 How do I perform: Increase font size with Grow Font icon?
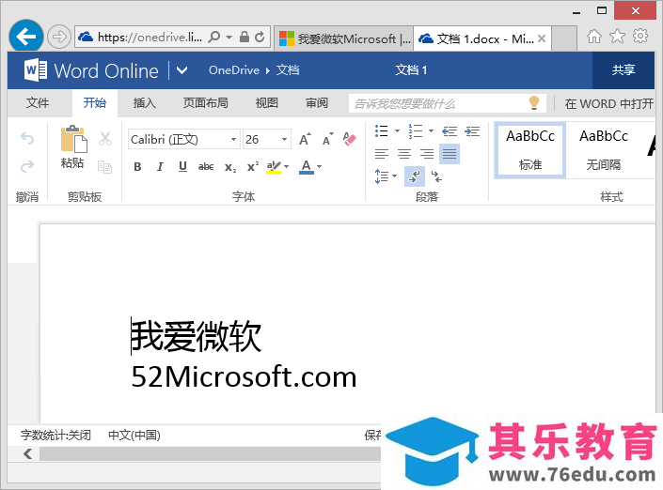tap(305, 139)
